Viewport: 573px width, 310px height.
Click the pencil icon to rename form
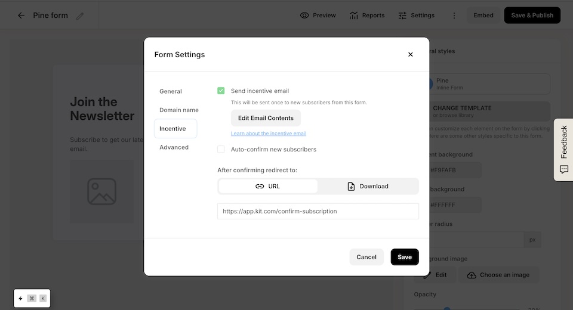pyautogui.click(x=80, y=15)
